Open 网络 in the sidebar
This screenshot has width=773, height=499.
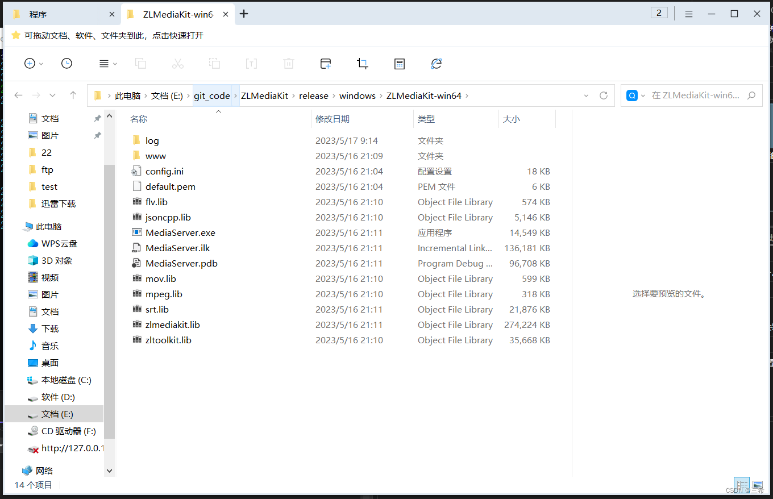[44, 471]
